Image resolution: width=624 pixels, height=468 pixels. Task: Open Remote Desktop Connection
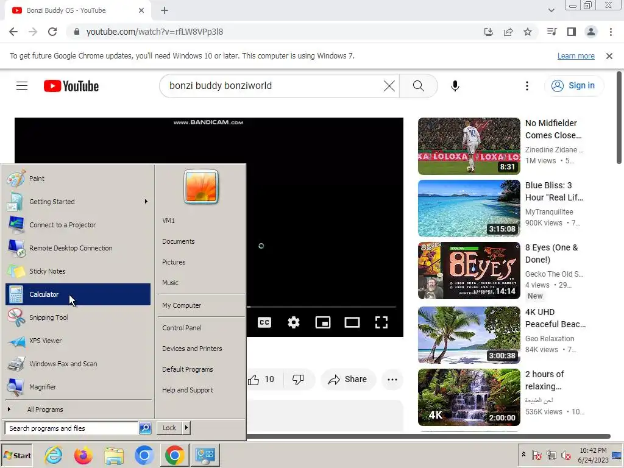(x=78, y=248)
